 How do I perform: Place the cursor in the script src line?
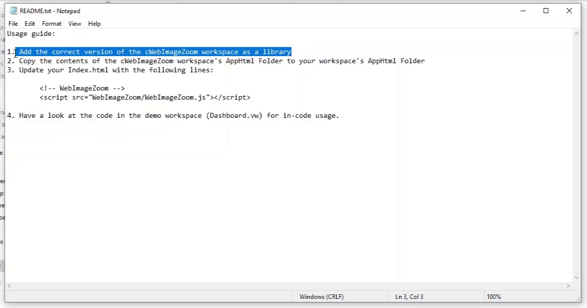(144, 98)
